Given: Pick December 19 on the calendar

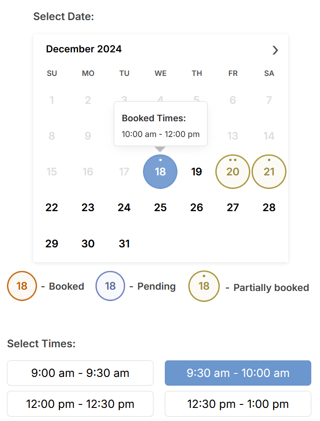Looking at the screenshot, I should click(x=197, y=171).
